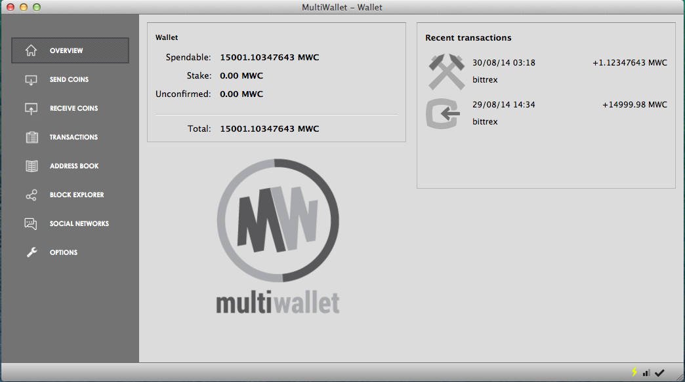Click the yellow lightning bolt status icon

634,372
